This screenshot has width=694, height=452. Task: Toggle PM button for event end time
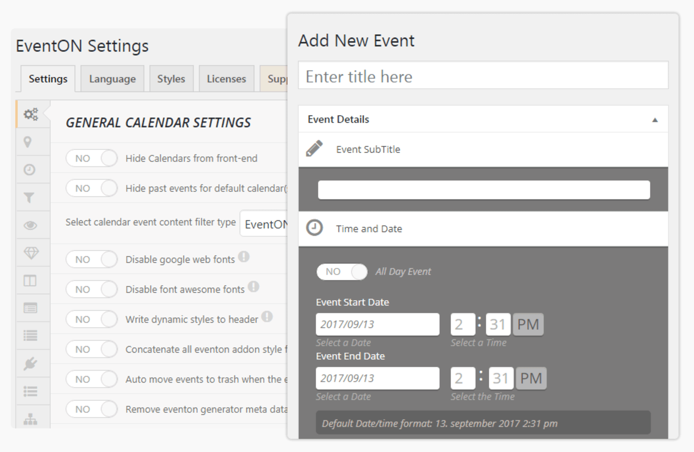(531, 378)
